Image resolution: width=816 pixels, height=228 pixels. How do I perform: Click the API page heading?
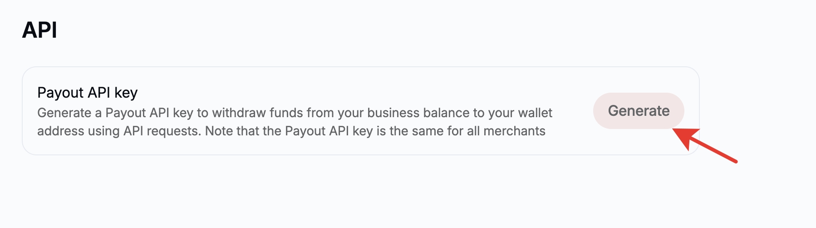pos(39,30)
